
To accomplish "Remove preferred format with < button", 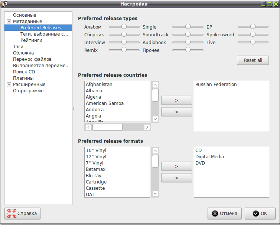I will click(177, 178).
